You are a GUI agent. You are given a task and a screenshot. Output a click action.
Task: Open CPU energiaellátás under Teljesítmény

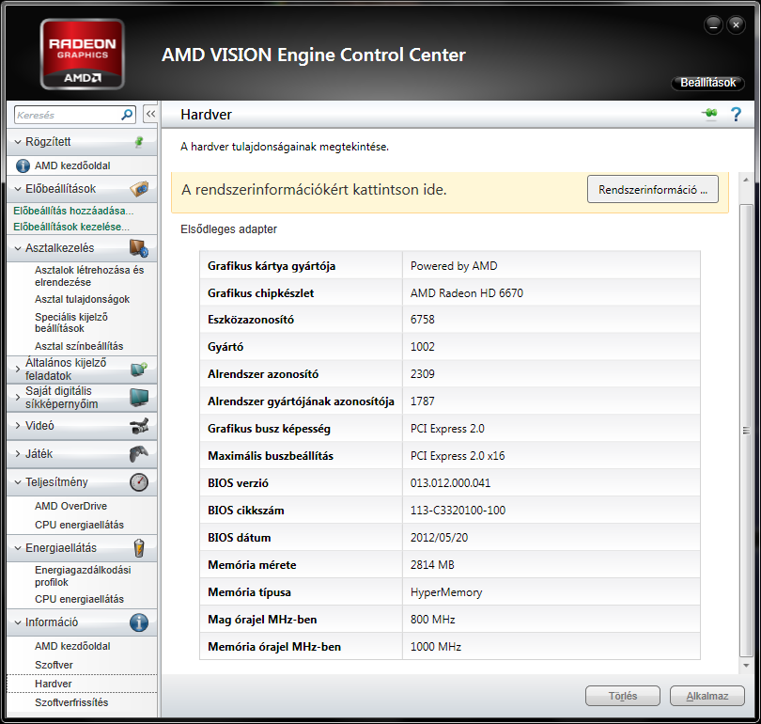(x=79, y=525)
